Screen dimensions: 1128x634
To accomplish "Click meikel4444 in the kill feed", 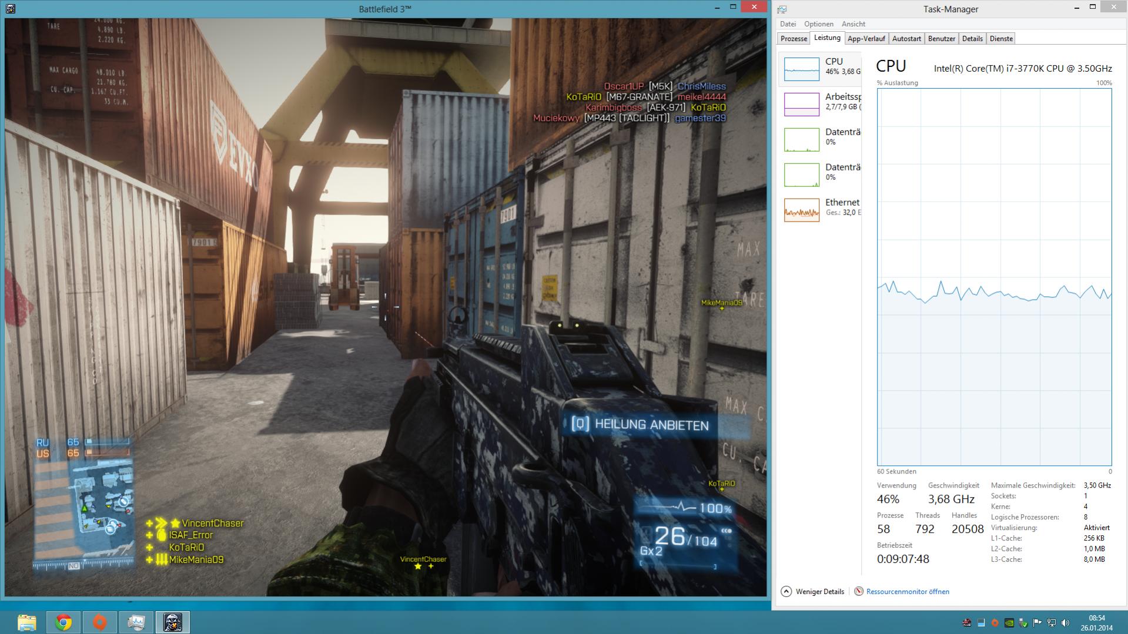I will pyautogui.click(x=702, y=97).
